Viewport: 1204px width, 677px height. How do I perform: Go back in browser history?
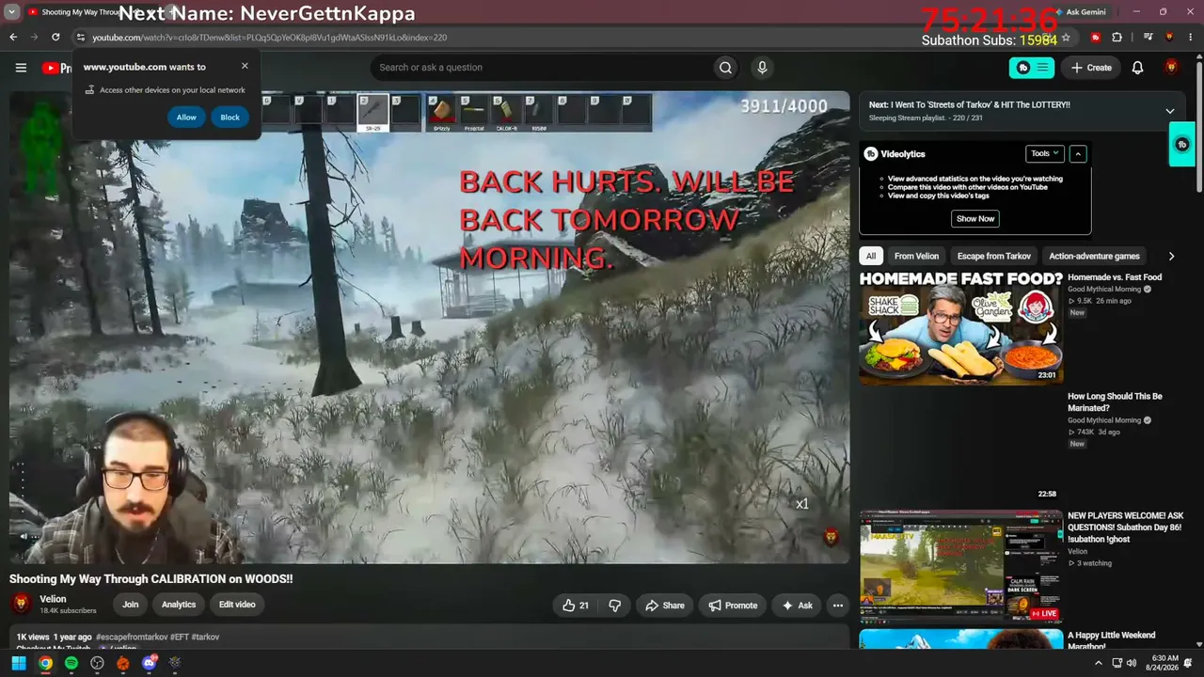13,38
